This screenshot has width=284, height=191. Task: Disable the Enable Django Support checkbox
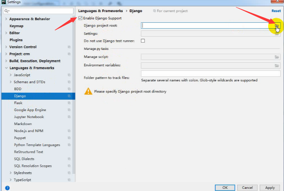[80, 18]
